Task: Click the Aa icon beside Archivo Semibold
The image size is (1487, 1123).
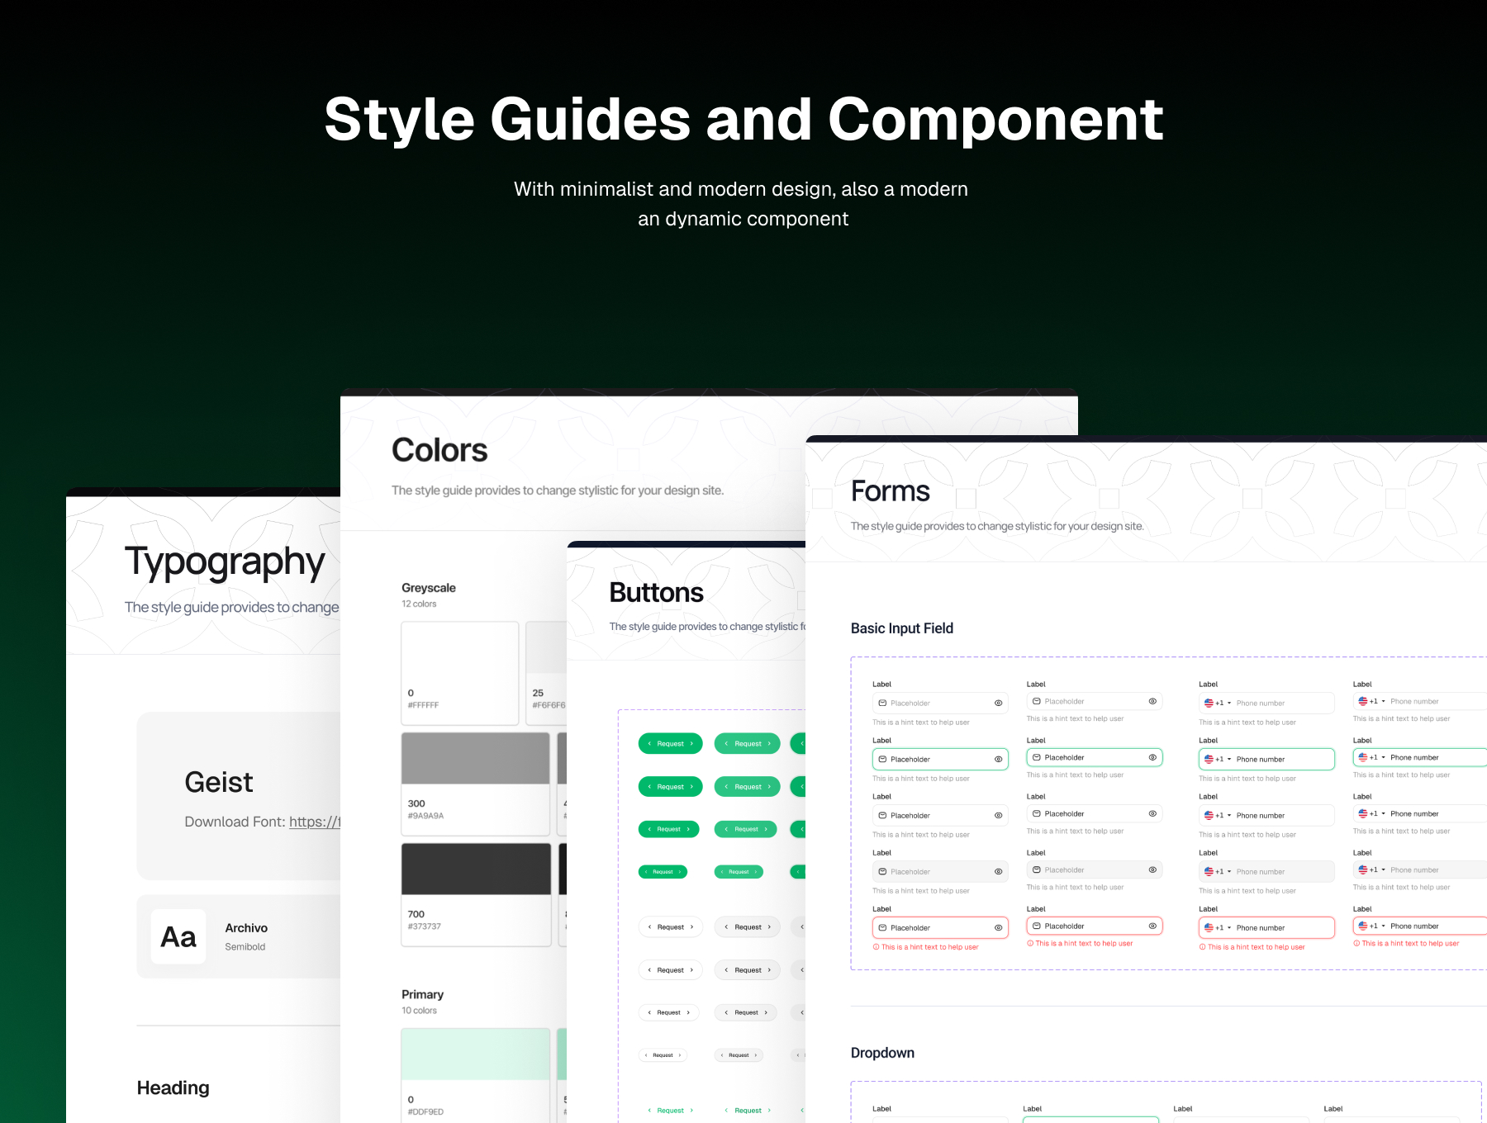Action: [178, 937]
